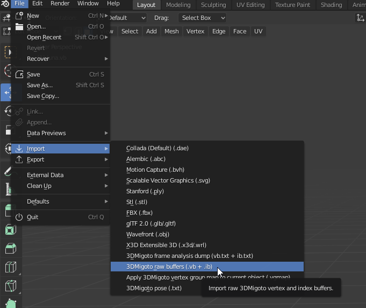Expand the Recover submenu
The image size is (366, 308).
click(60, 59)
